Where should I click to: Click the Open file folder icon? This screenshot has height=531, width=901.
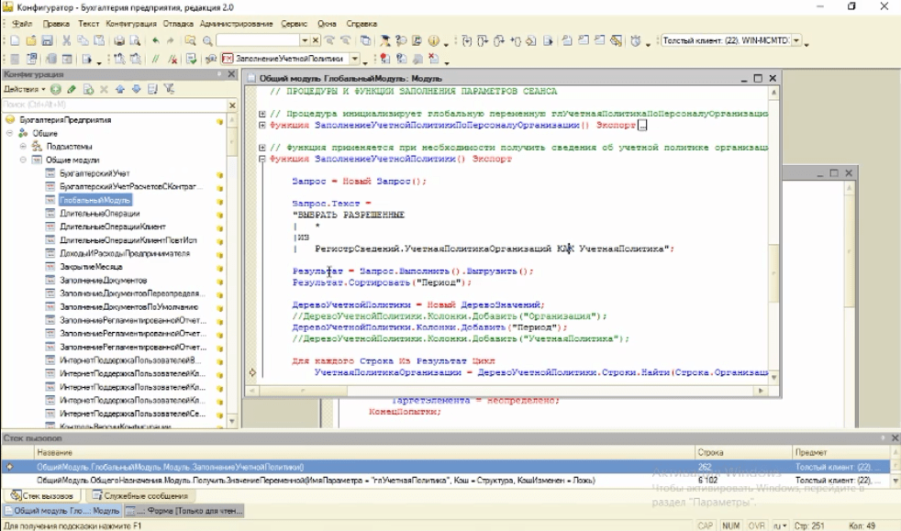[x=31, y=40]
